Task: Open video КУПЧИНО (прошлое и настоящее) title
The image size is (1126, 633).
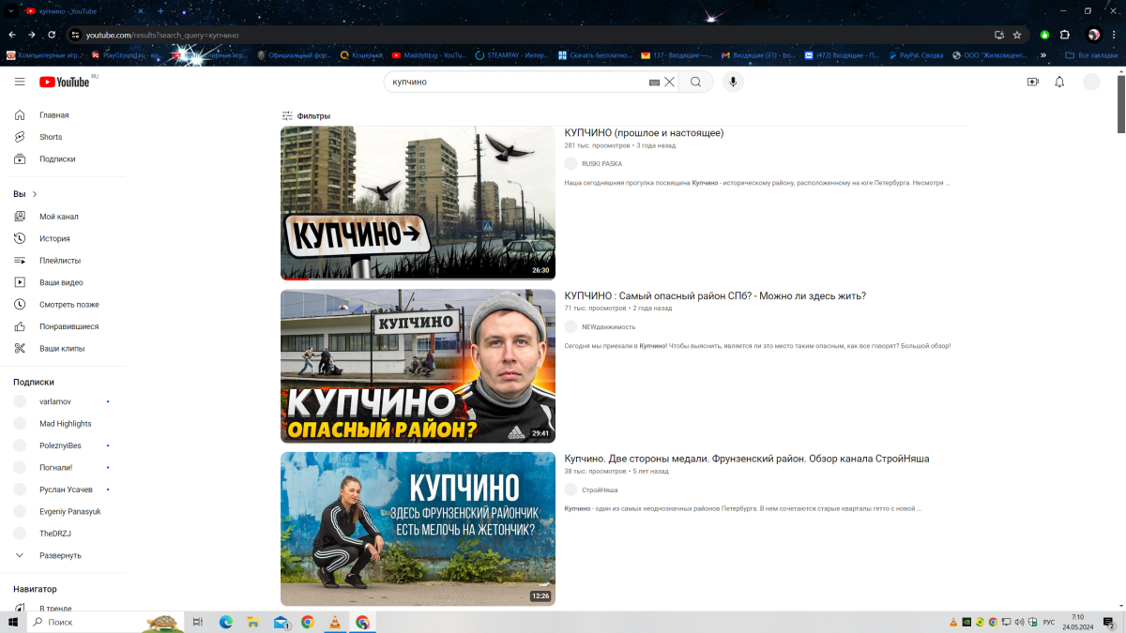Action: [644, 133]
